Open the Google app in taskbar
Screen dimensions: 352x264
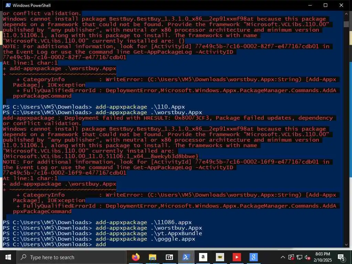pos(253,257)
